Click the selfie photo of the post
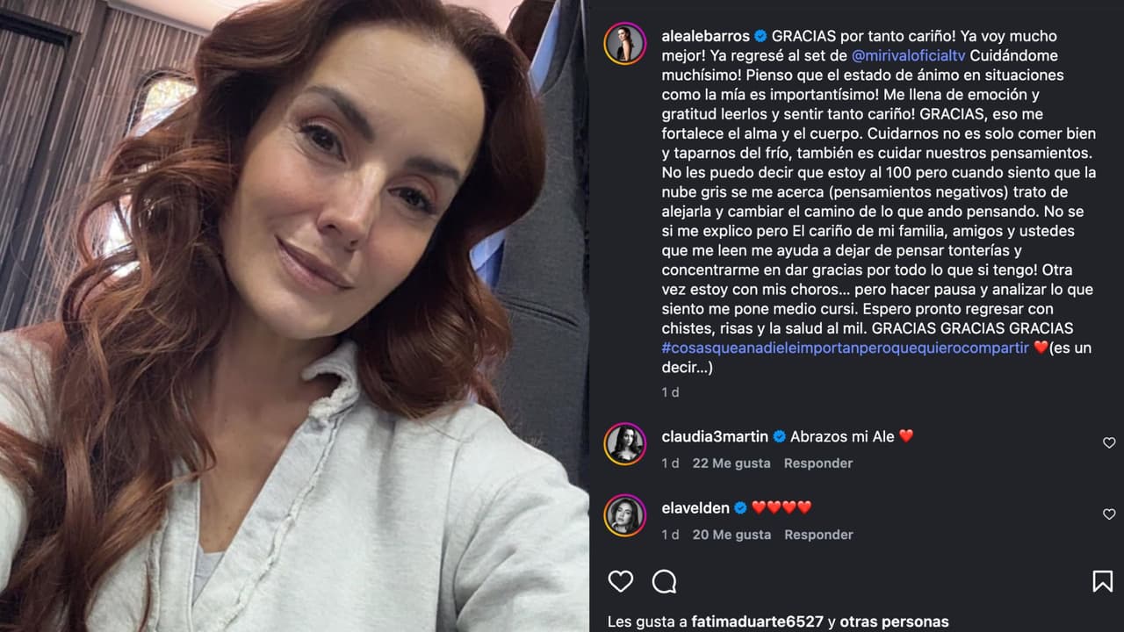The height and width of the screenshot is (632, 1124). [294, 316]
